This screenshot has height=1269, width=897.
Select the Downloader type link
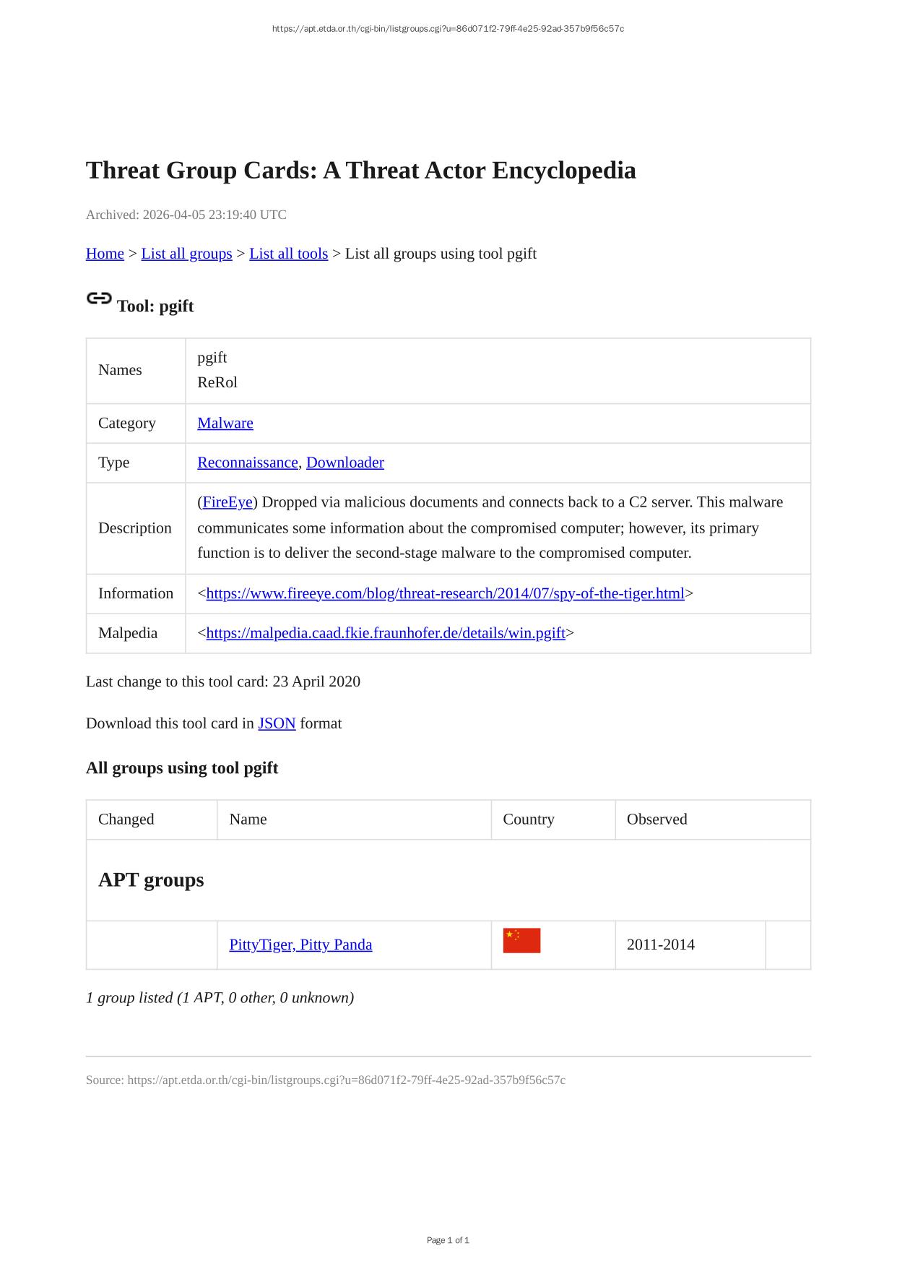click(x=345, y=463)
